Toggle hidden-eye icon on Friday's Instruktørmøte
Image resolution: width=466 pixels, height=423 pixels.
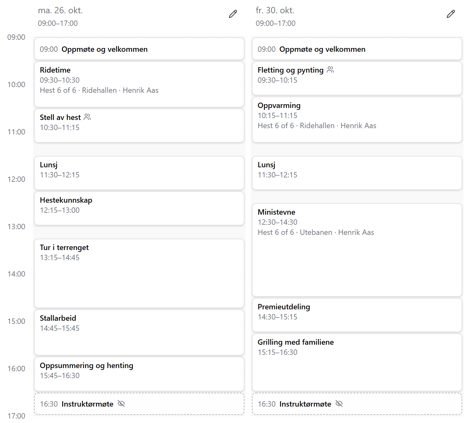tap(339, 404)
